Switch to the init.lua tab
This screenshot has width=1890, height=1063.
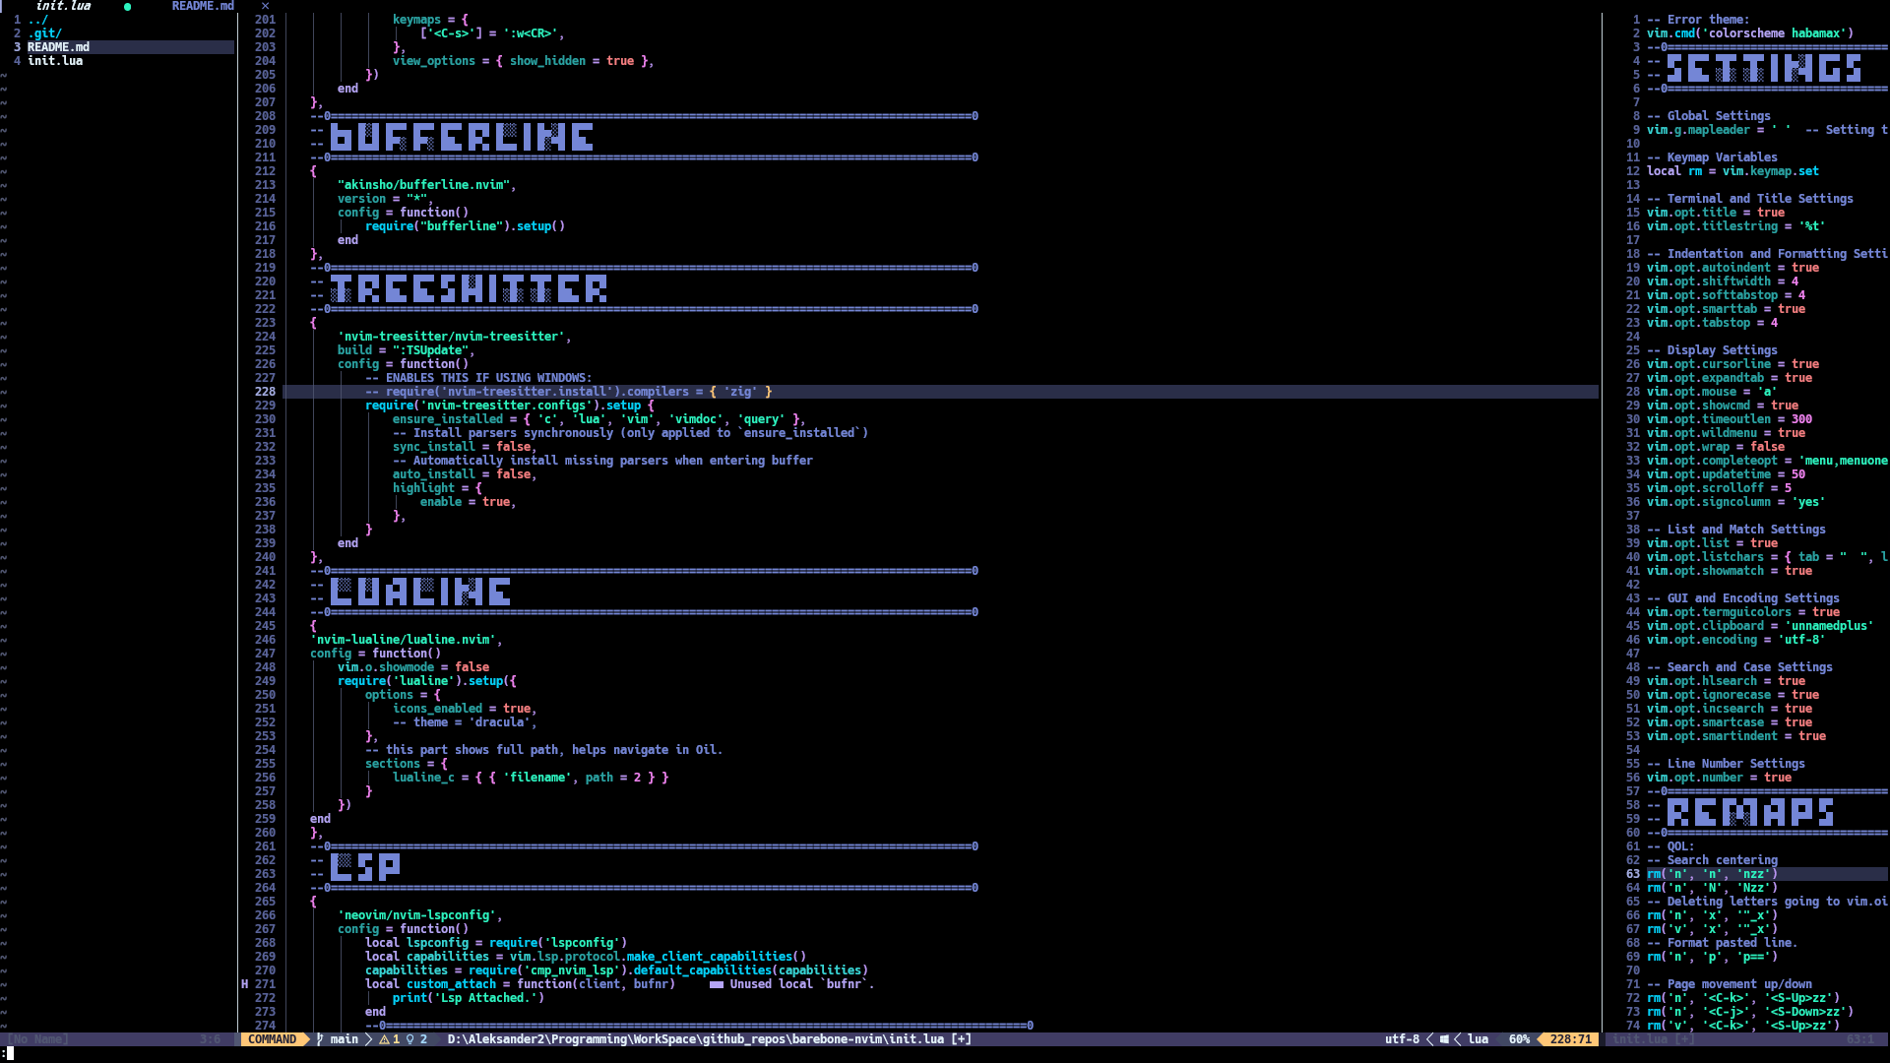(63, 6)
